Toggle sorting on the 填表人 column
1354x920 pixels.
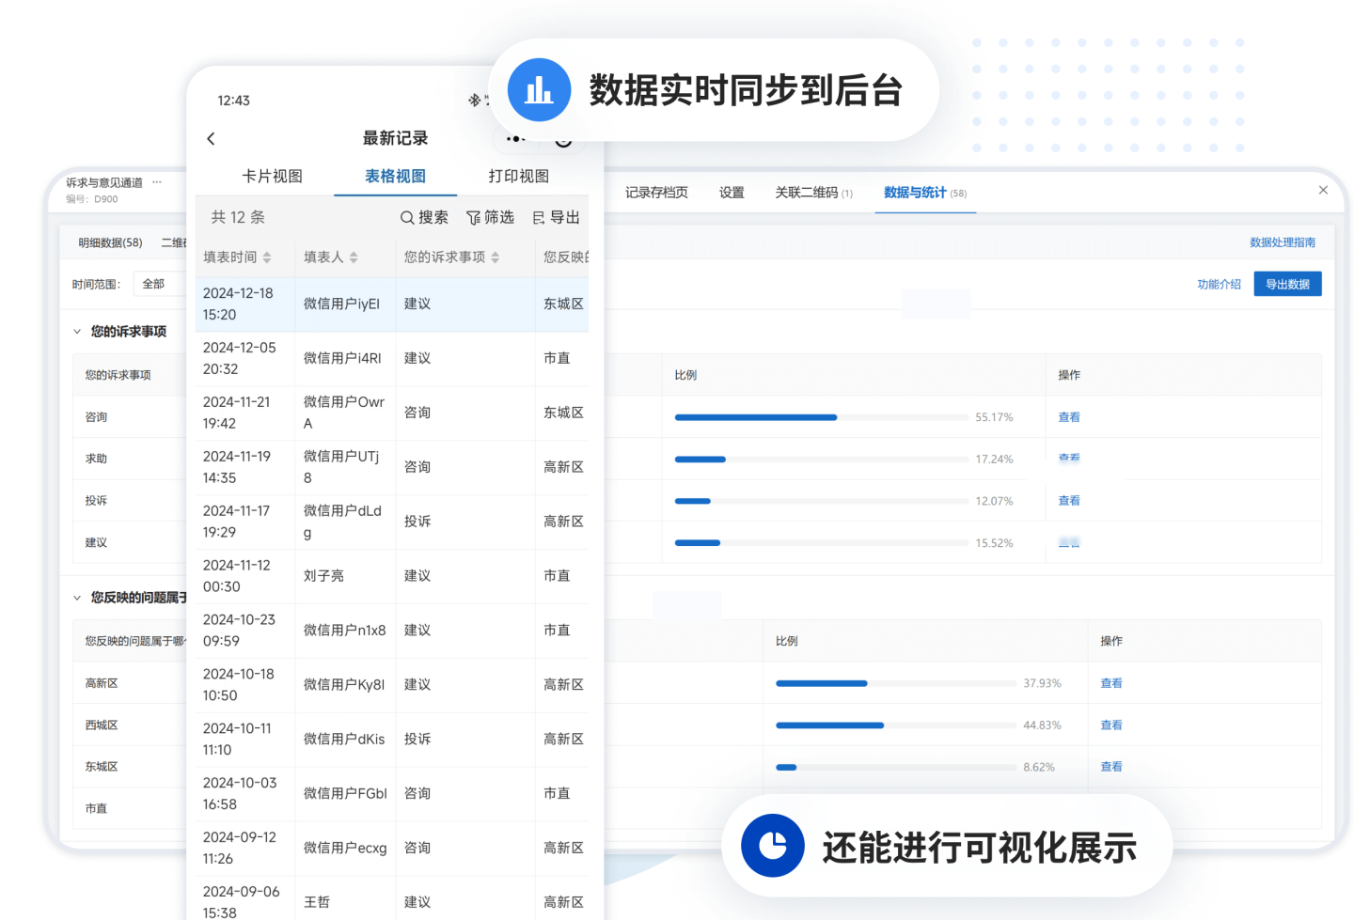point(354,257)
